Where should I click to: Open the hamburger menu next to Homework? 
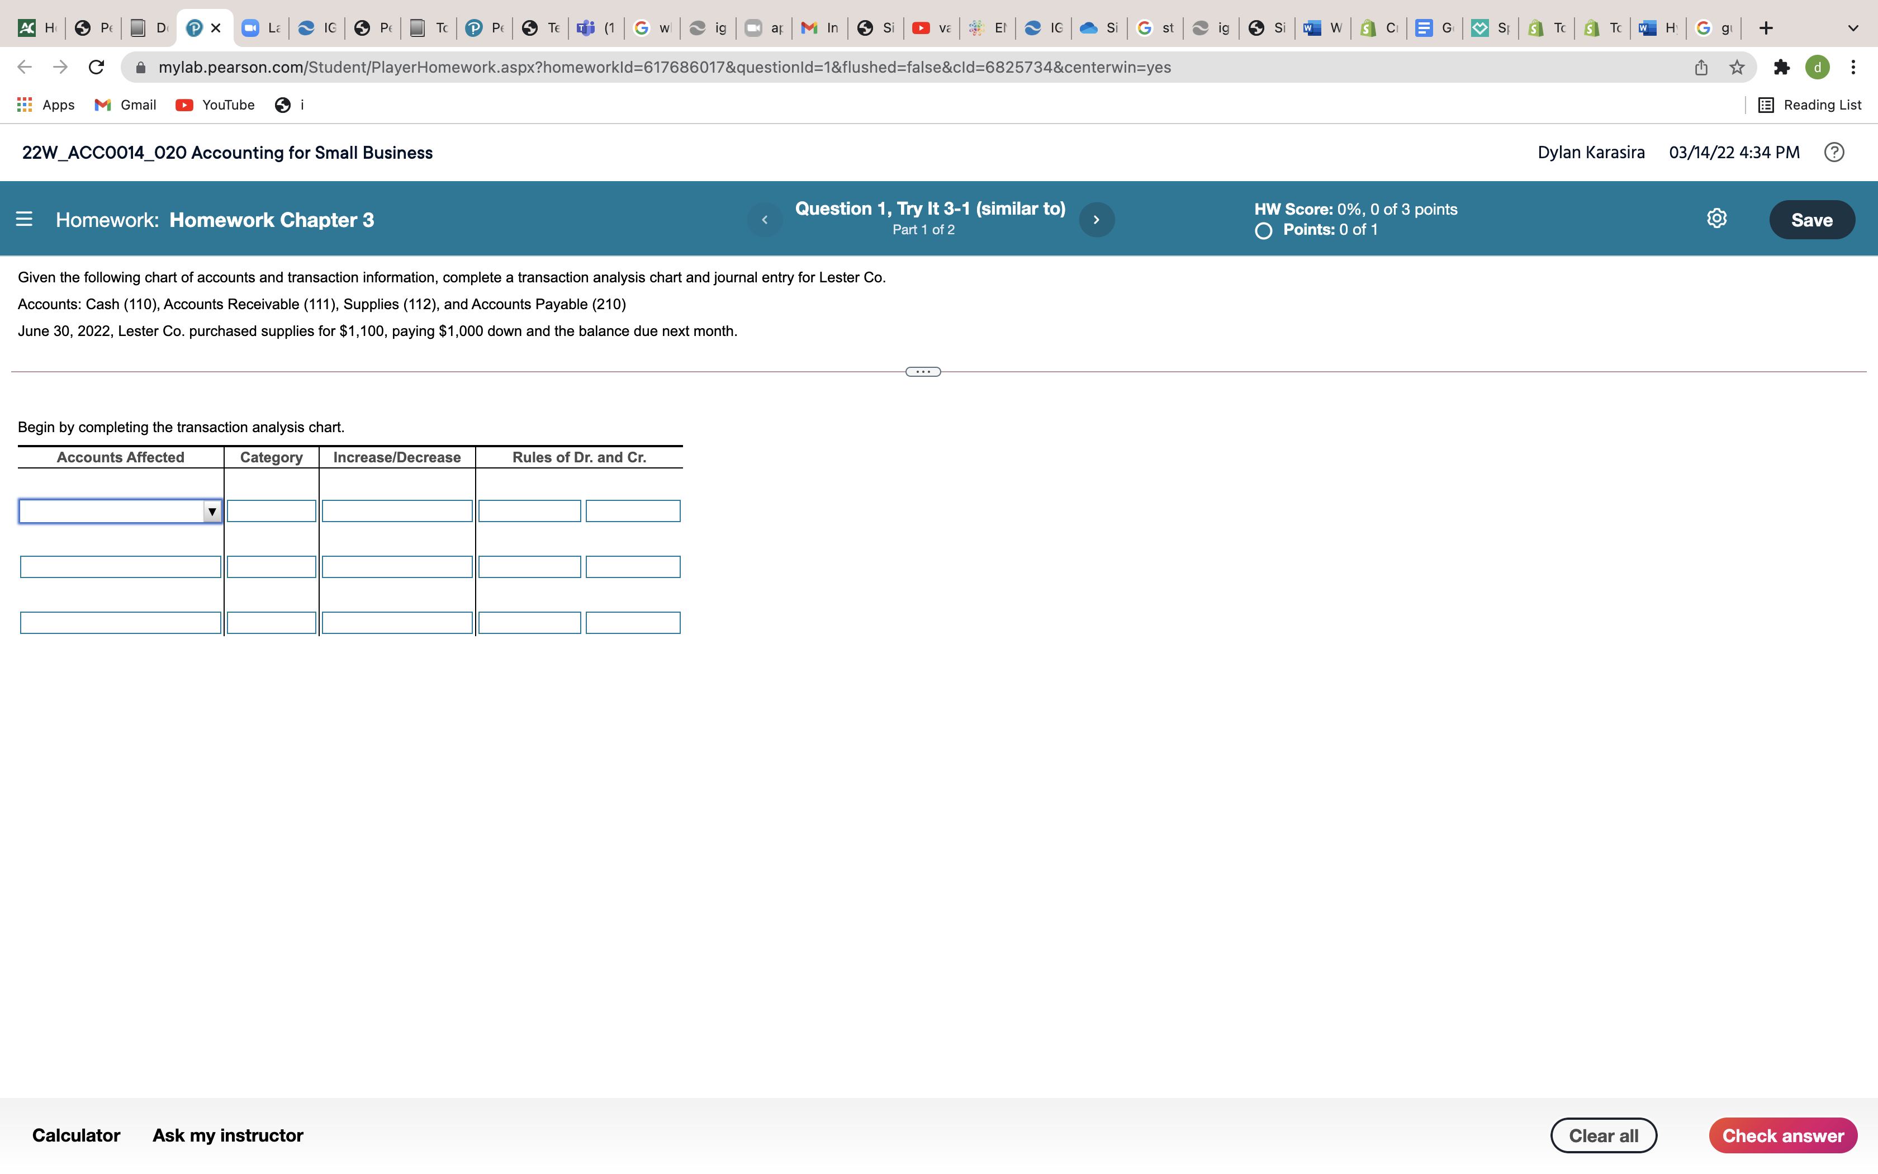24,220
